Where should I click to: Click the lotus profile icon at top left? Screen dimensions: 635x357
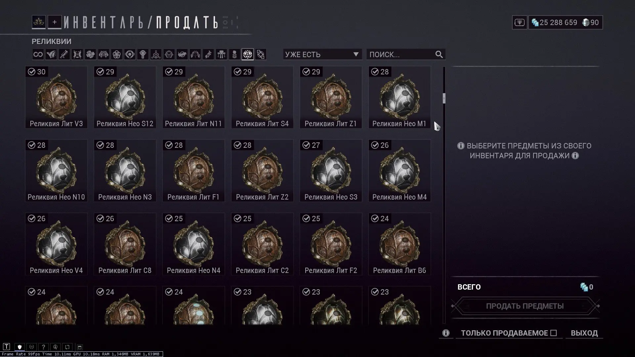tap(39, 22)
